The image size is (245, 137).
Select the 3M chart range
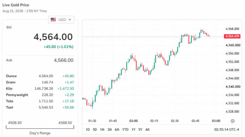[x=110, y=130]
